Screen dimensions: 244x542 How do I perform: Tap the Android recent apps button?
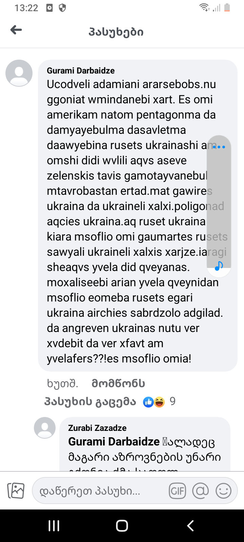click(54, 526)
